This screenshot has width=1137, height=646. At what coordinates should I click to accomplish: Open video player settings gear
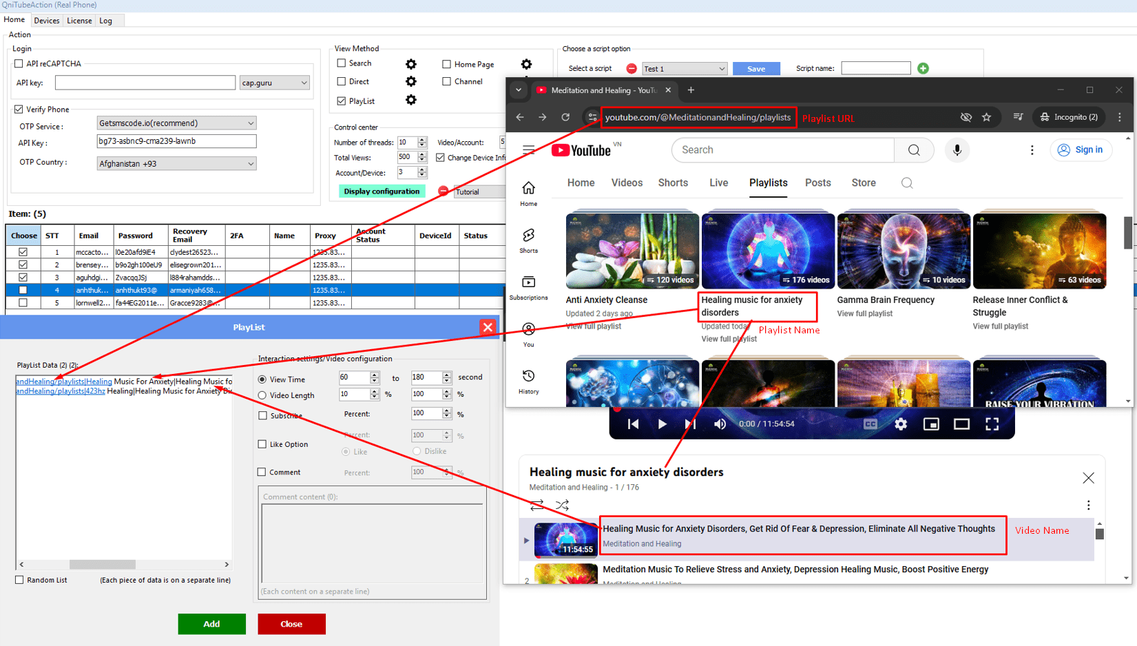[x=901, y=424]
